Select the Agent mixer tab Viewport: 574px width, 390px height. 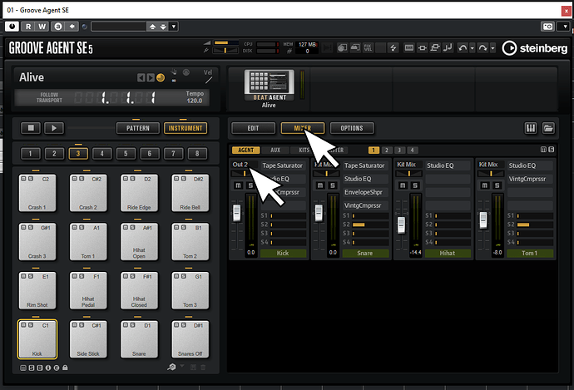245,150
